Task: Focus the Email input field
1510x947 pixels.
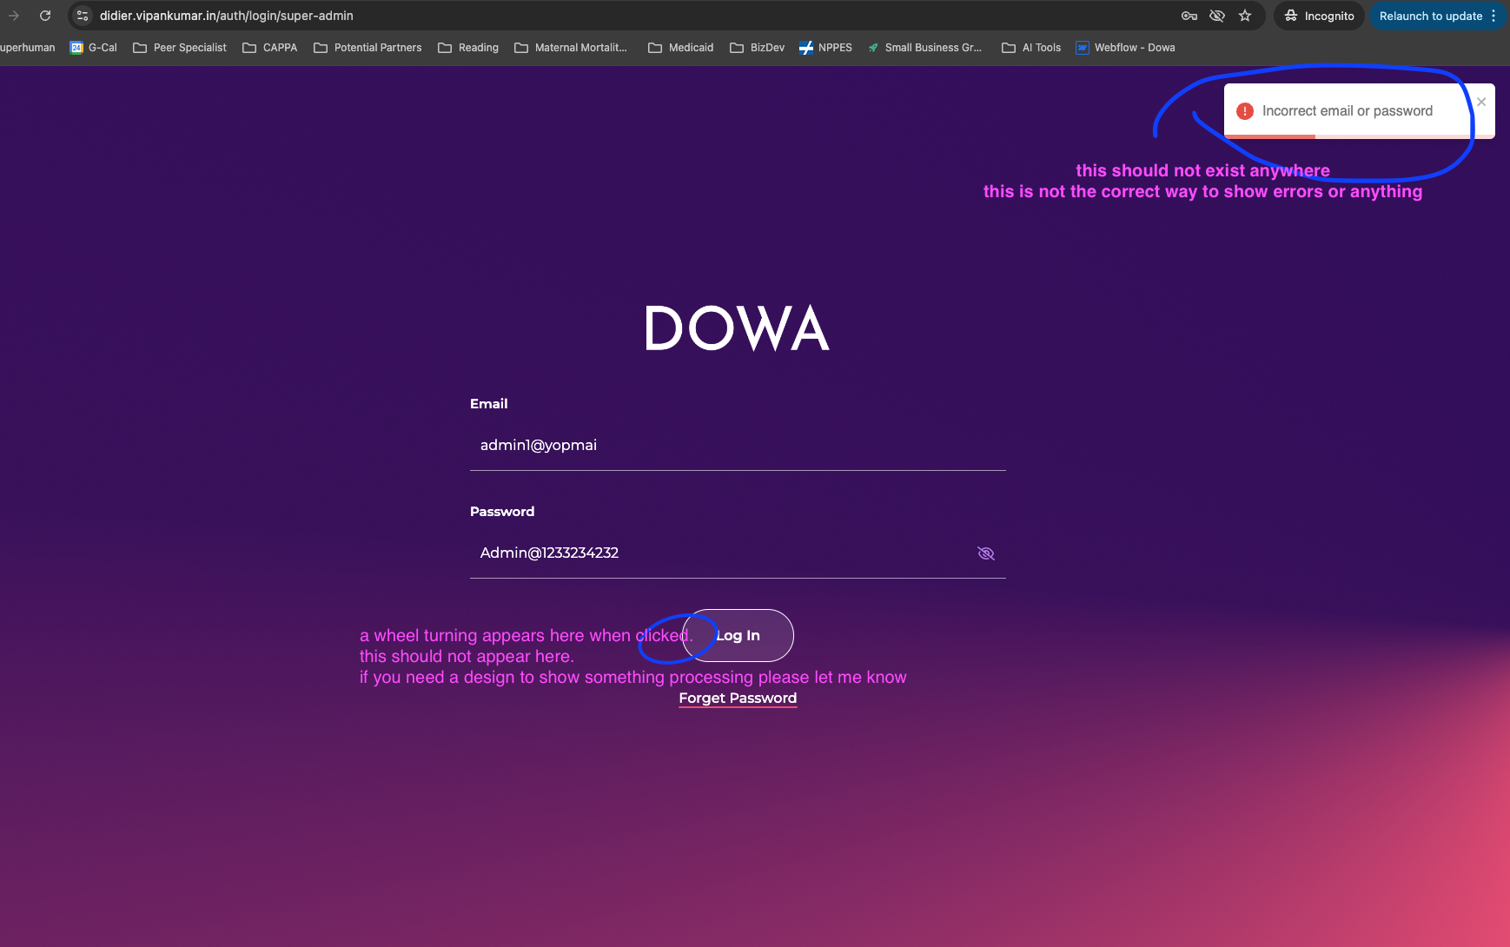Action: coord(737,445)
